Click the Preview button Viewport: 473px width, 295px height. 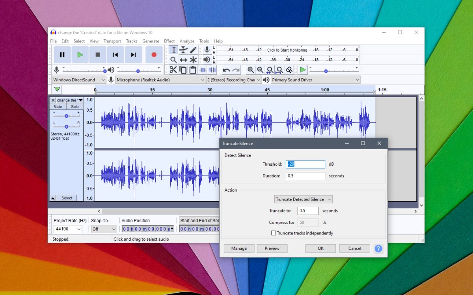tap(272, 248)
